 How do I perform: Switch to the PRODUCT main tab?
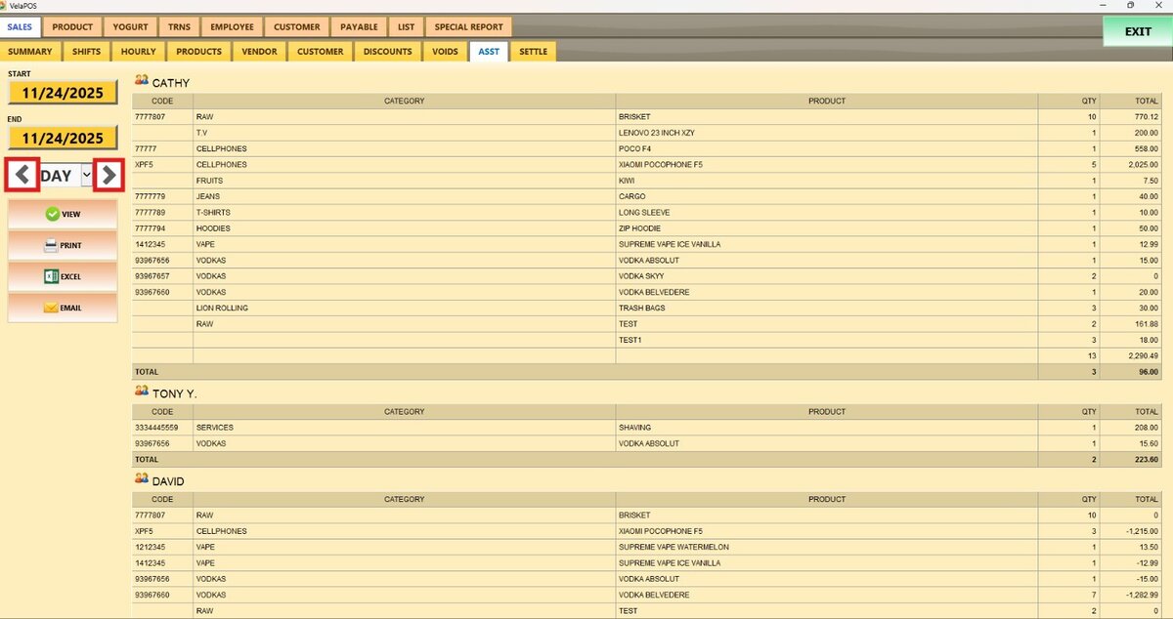click(73, 27)
